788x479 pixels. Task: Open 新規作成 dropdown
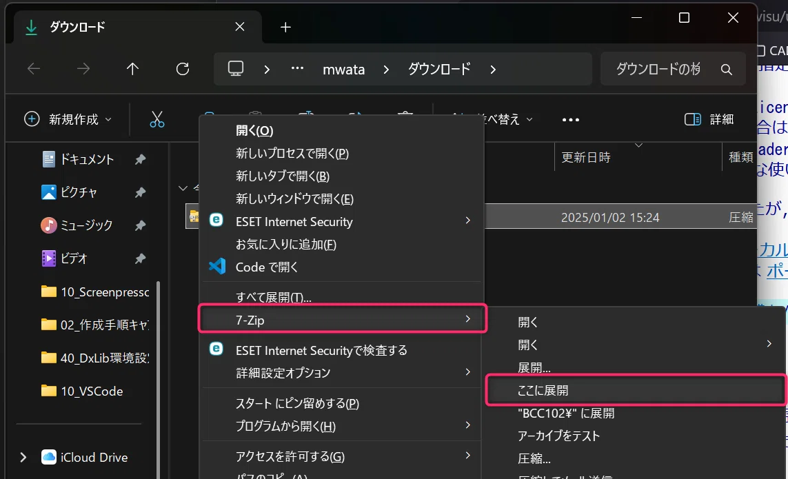pyautogui.click(x=68, y=119)
